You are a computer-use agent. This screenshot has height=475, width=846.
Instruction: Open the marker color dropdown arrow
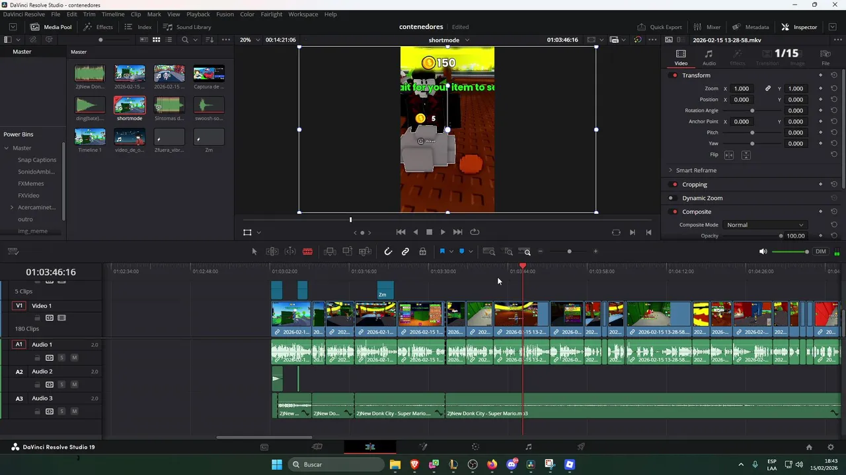coord(471,251)
